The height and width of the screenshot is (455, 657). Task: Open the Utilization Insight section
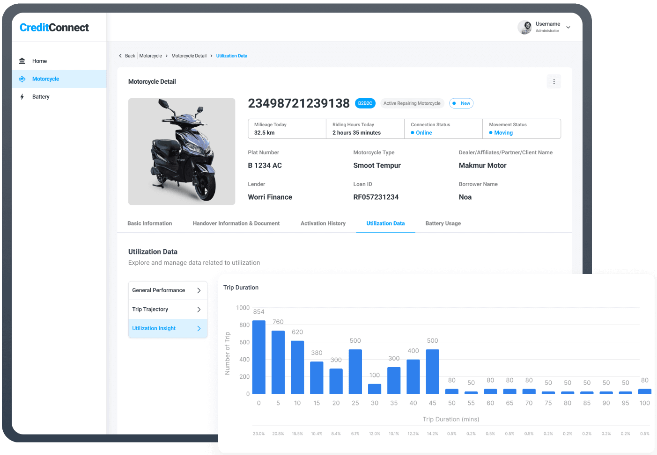point(168,328)
